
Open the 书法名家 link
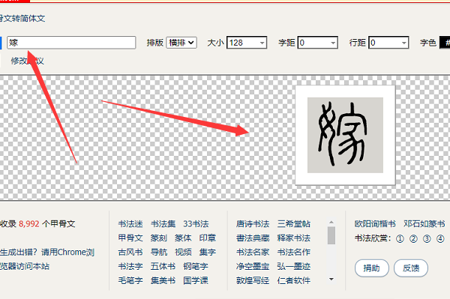[x=253, y=252]
